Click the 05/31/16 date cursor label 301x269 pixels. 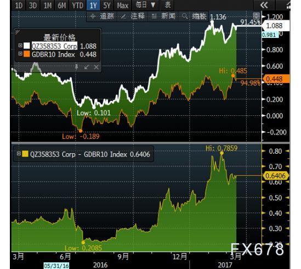(56, 266)
